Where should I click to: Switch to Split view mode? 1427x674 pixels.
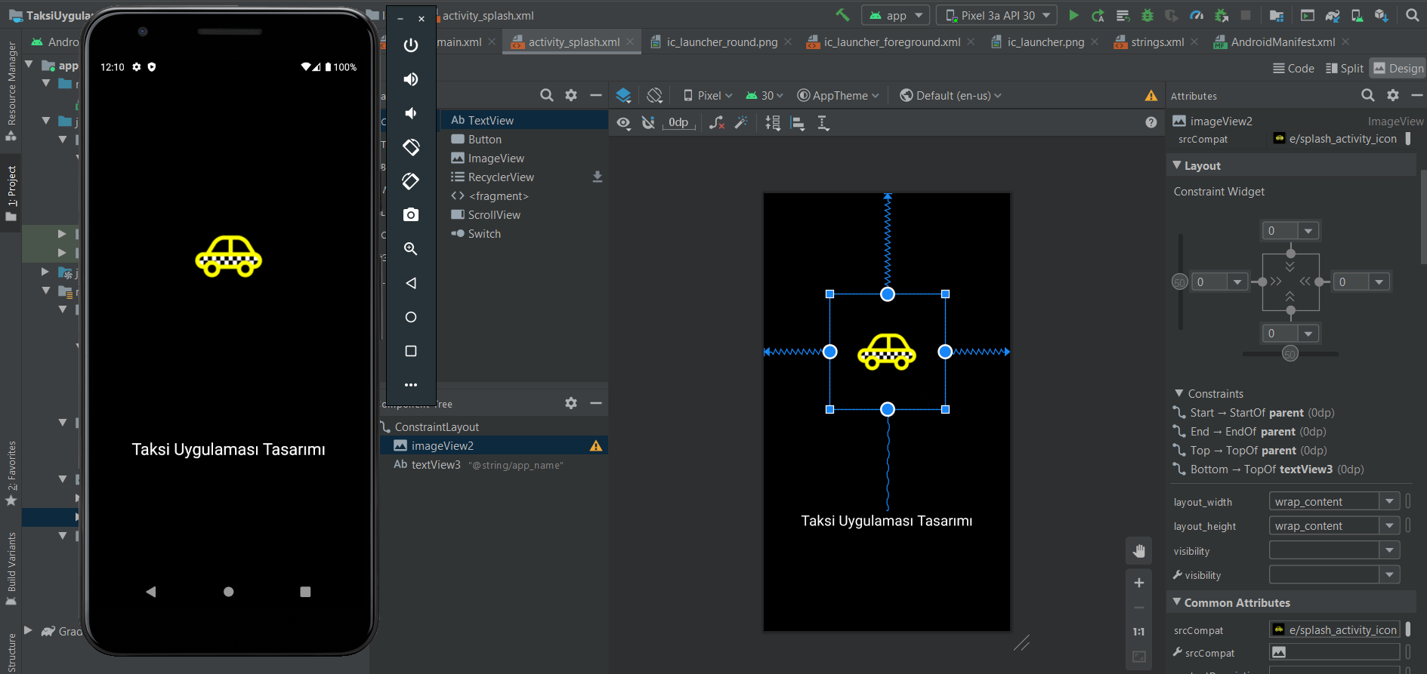1345,68
